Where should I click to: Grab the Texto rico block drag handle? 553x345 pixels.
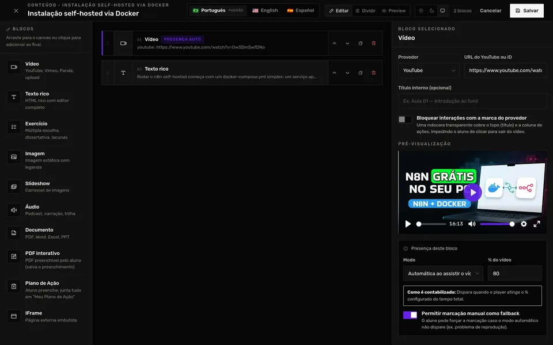click(x=108, y=73)
